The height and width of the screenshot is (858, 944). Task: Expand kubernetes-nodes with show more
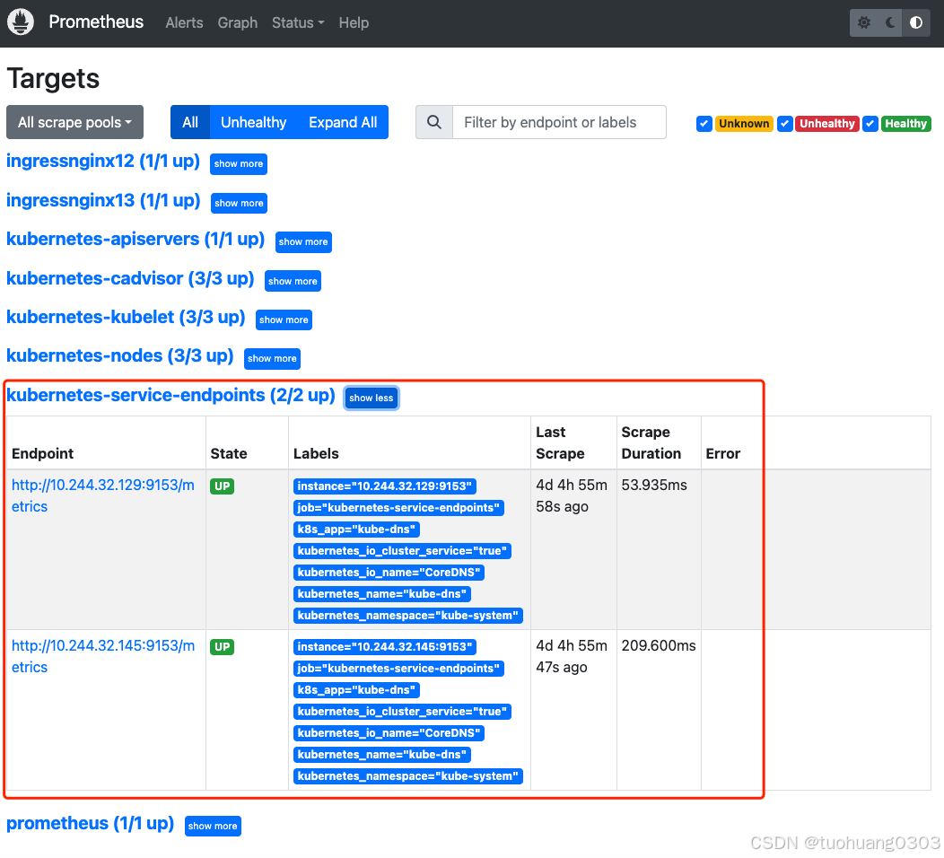[x=272, y=358]
